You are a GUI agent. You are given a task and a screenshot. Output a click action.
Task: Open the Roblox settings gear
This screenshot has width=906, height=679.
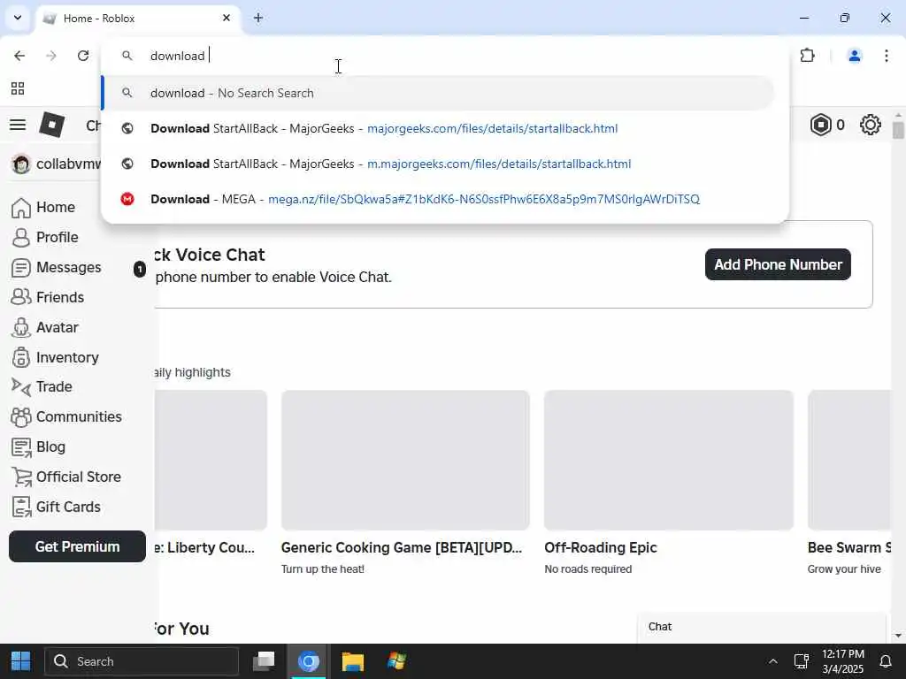point(871,125)
